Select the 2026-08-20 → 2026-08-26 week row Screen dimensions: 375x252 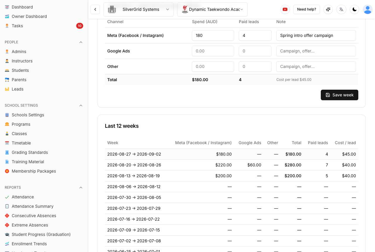coord(231,165)
